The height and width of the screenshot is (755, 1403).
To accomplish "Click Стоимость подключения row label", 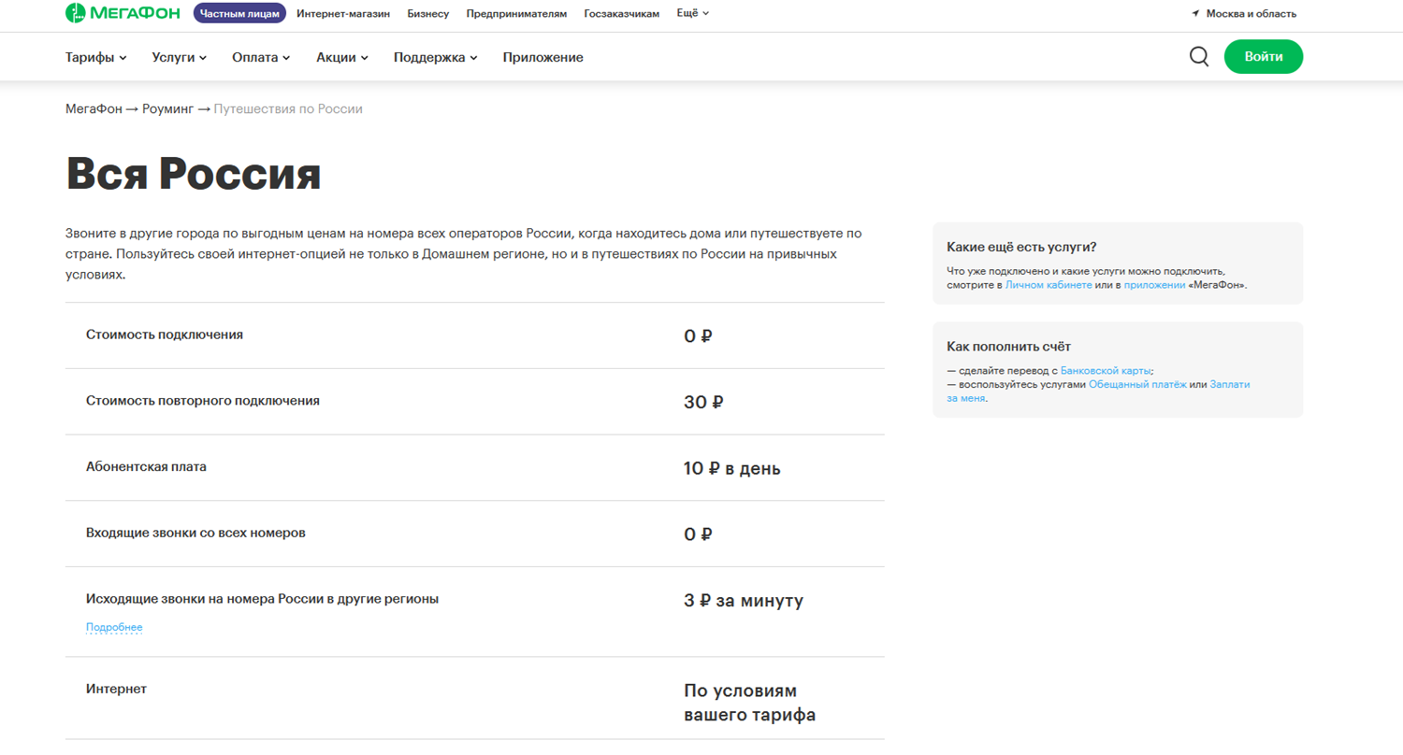I will tap(165, 335).
